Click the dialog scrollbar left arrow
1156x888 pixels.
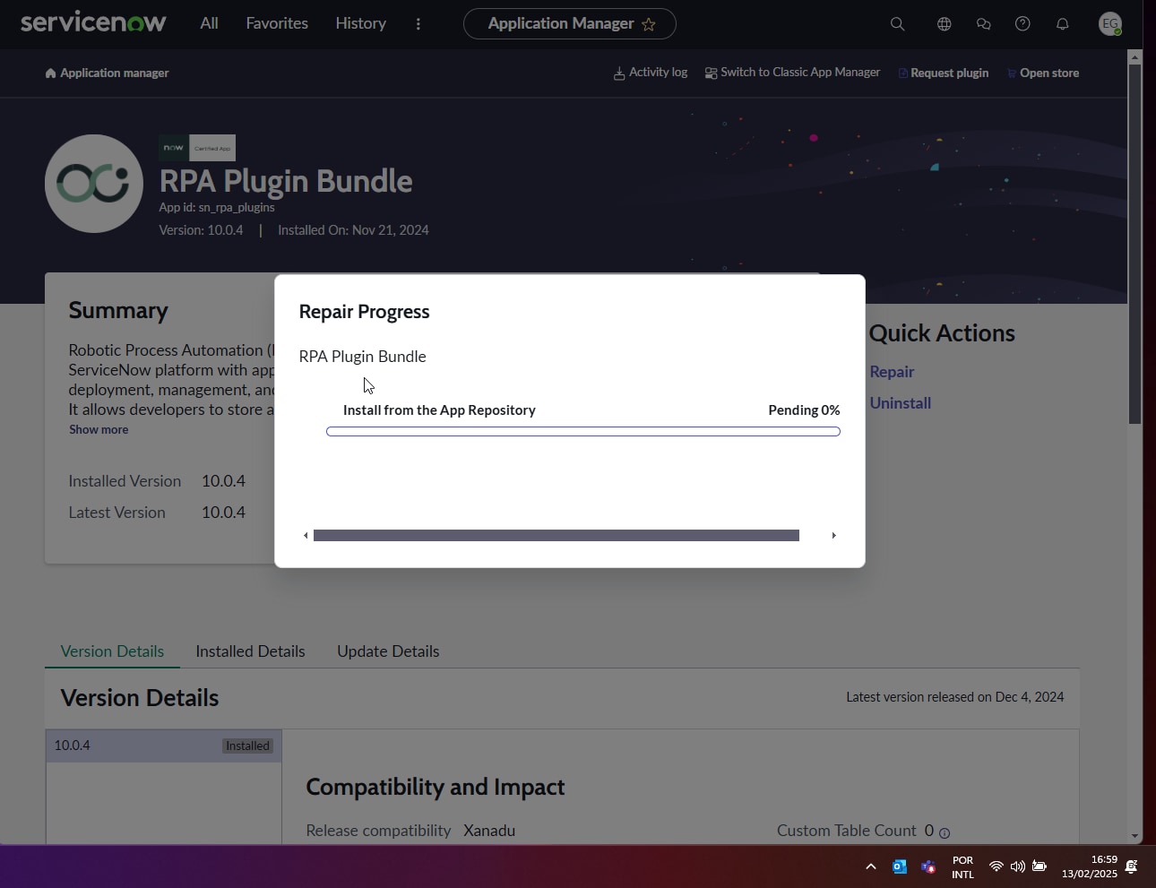click(x=306, y=536)
